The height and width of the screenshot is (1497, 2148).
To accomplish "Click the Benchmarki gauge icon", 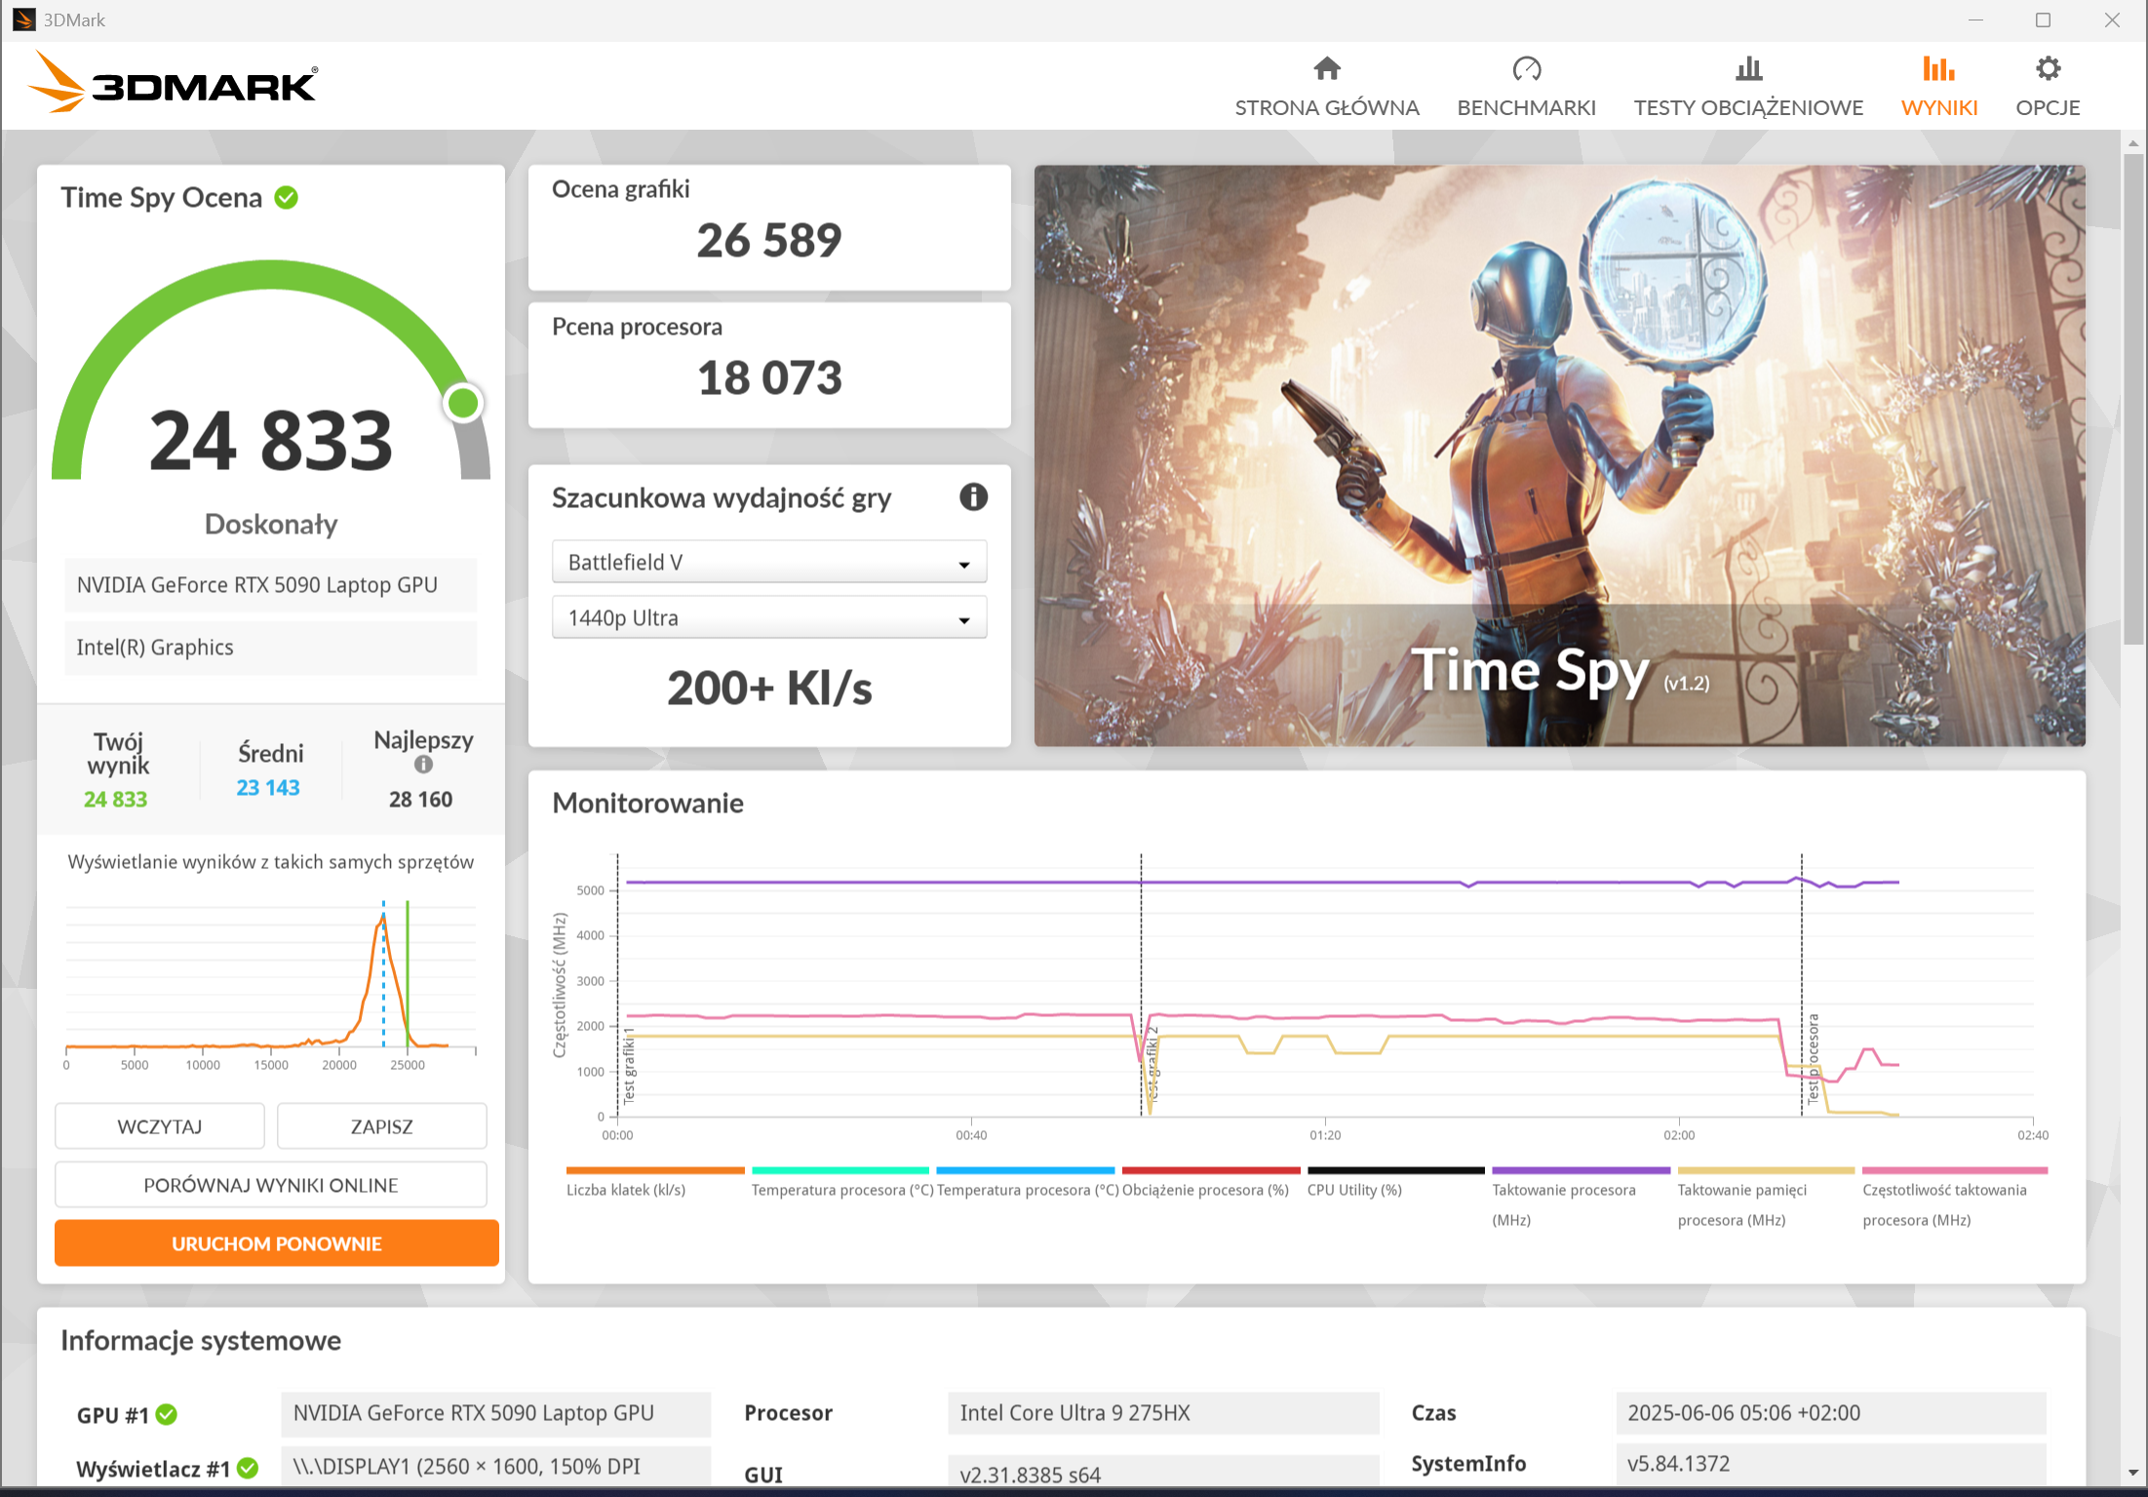I will [1526, 68].
